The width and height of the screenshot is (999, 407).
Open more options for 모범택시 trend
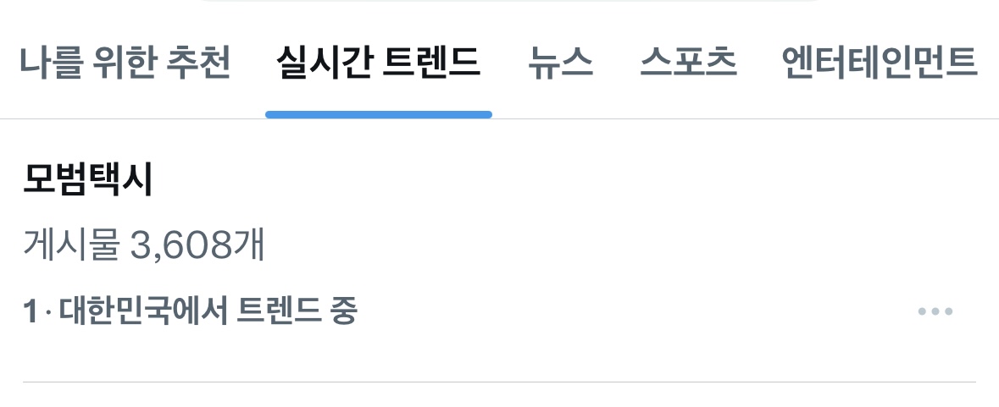(x=935, y=311)
